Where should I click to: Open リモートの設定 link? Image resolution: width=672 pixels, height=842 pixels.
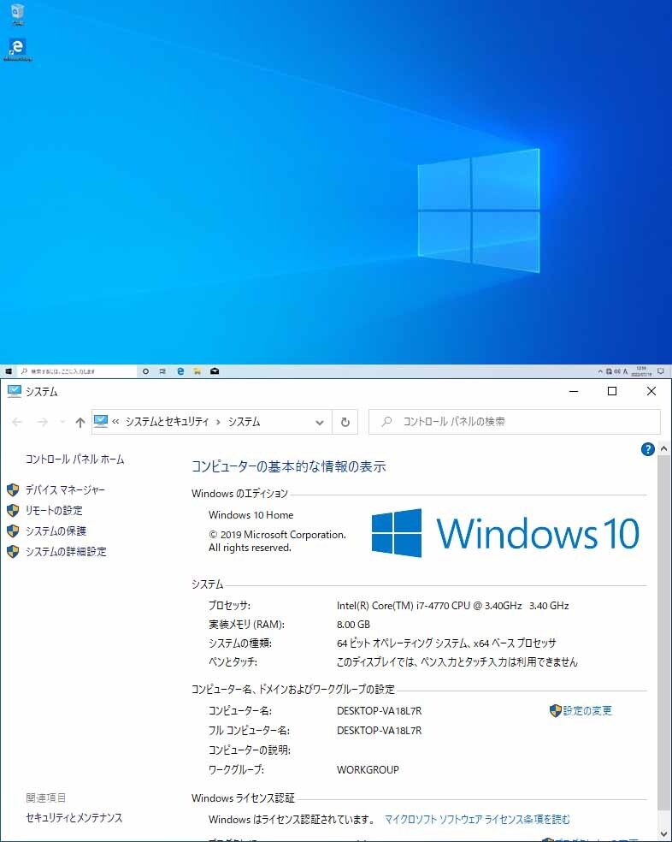click(x=54, y=510)
